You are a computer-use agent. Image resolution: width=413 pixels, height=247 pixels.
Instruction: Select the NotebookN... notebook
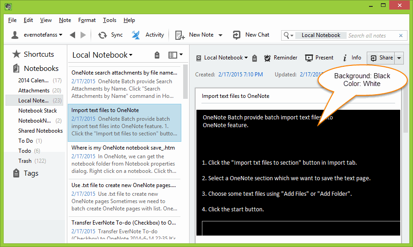[34, 120]
